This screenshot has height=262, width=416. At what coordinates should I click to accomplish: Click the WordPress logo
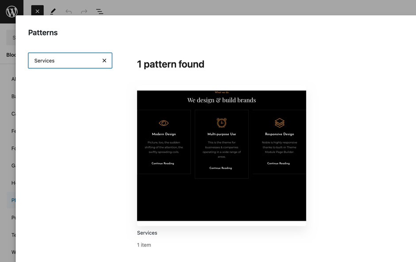[12, 12]
